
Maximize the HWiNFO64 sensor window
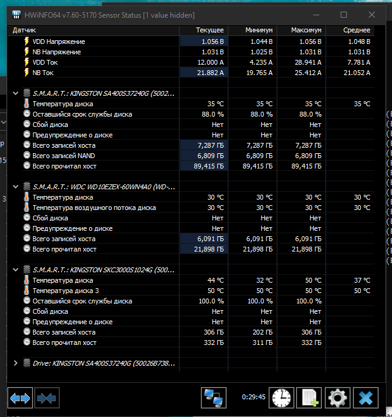point(344,15)
